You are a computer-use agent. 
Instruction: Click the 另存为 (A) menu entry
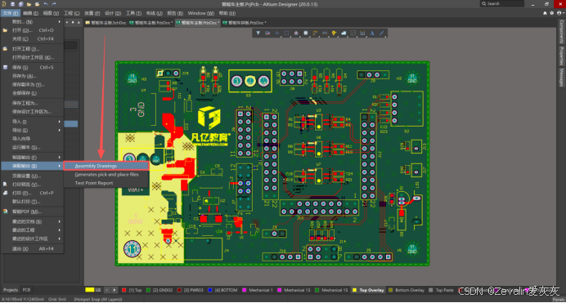tap(33, 76)
